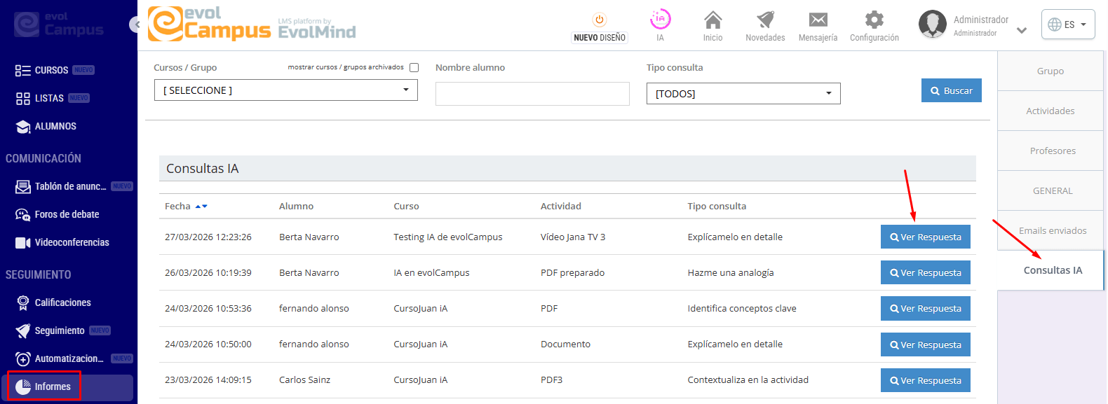Click the Alumno column header

tap(296, 207)
